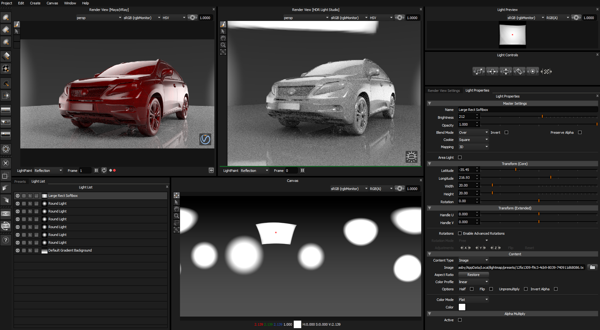
Task: Select the zoom region tool in Canvas toolbar
Action: click(x=177, y=223)
